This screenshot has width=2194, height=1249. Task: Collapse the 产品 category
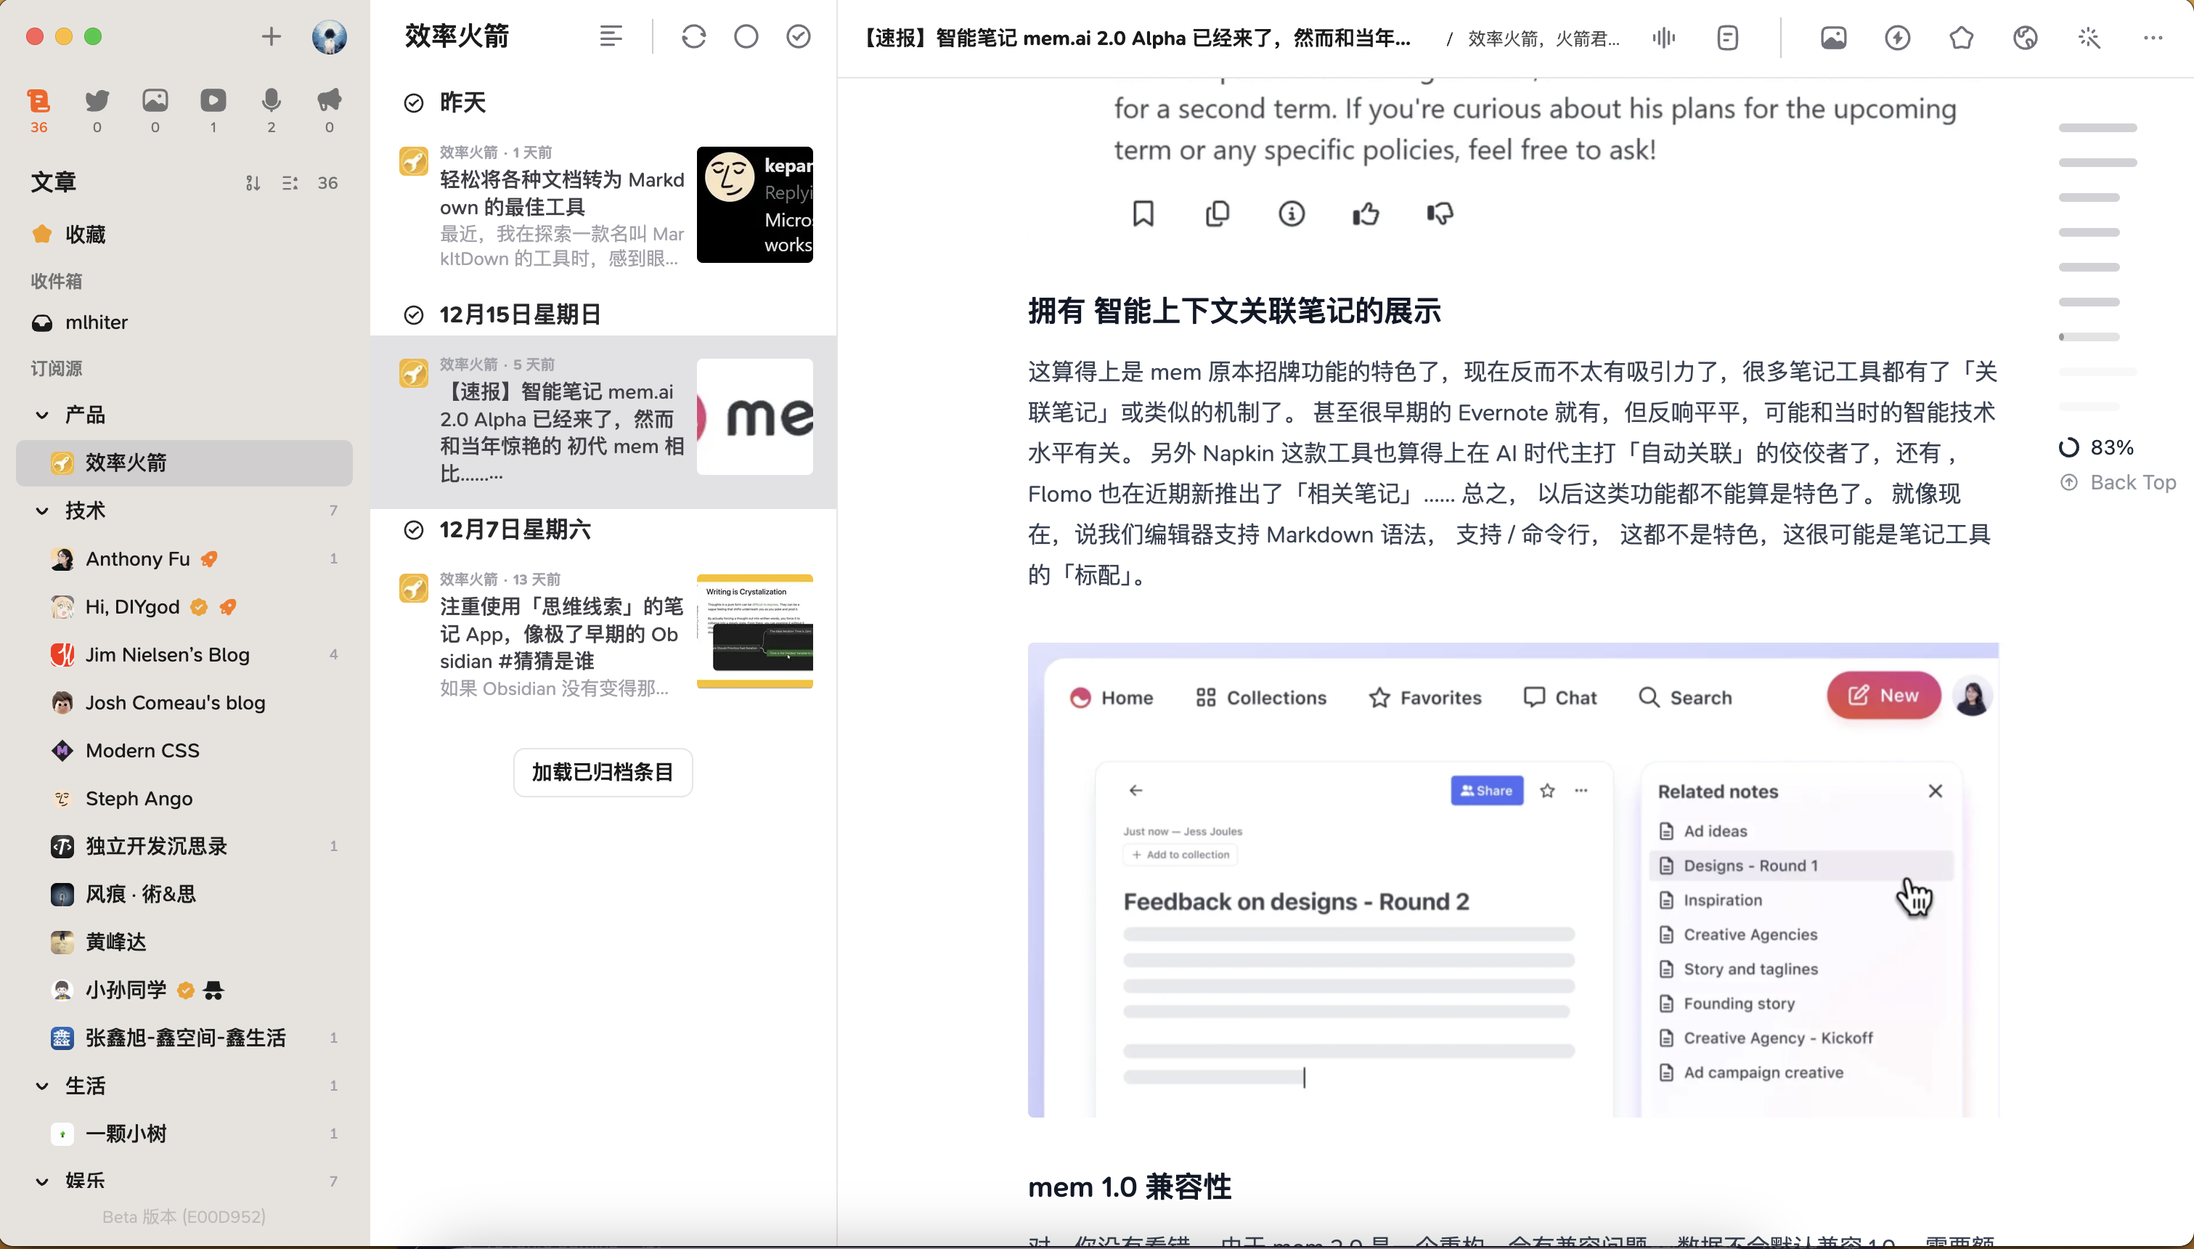[42, 415]
